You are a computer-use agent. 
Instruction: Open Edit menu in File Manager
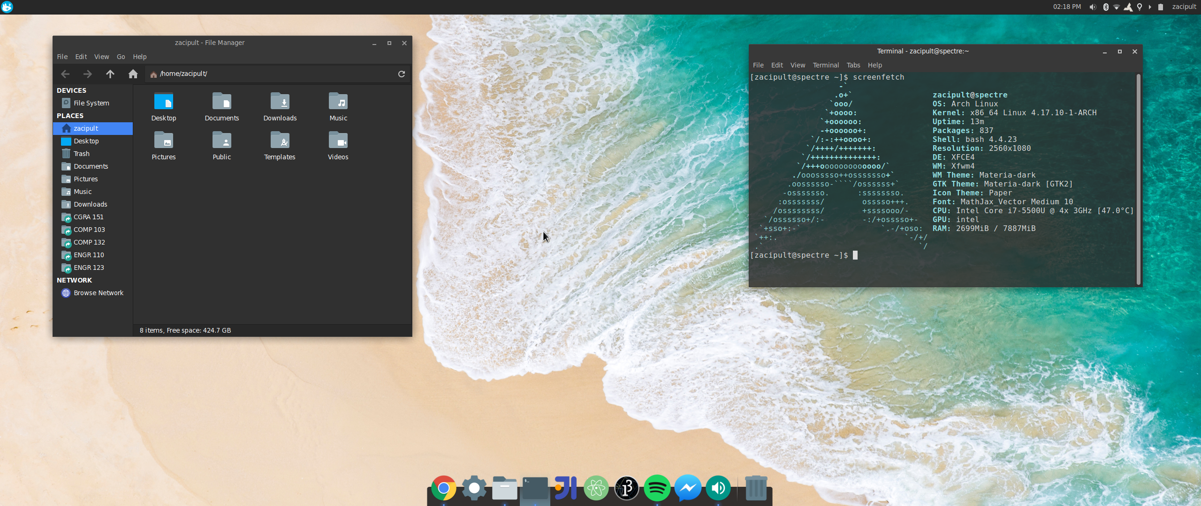81,57
